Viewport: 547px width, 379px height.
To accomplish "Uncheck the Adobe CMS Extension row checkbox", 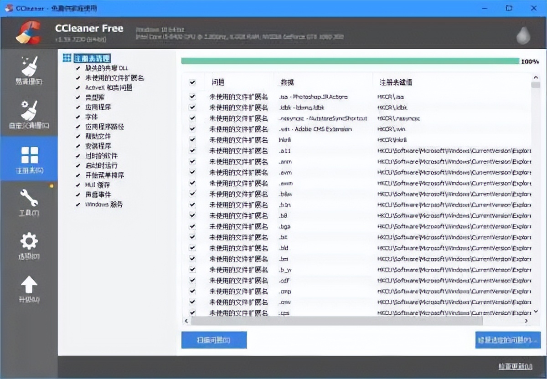I will pyautogui.click(x=192, y=129).
